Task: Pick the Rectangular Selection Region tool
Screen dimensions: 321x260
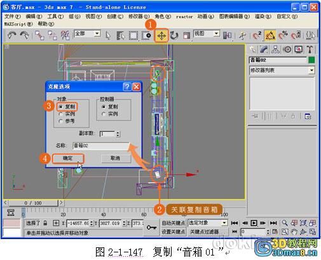Action: [133, 36]
